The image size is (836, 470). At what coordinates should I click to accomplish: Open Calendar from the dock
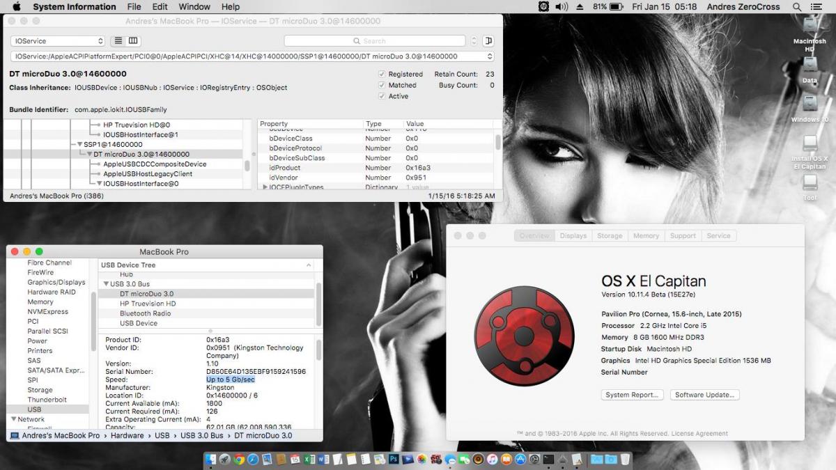[295, 460]
